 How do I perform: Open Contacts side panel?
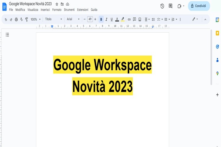tap(217, 60)
